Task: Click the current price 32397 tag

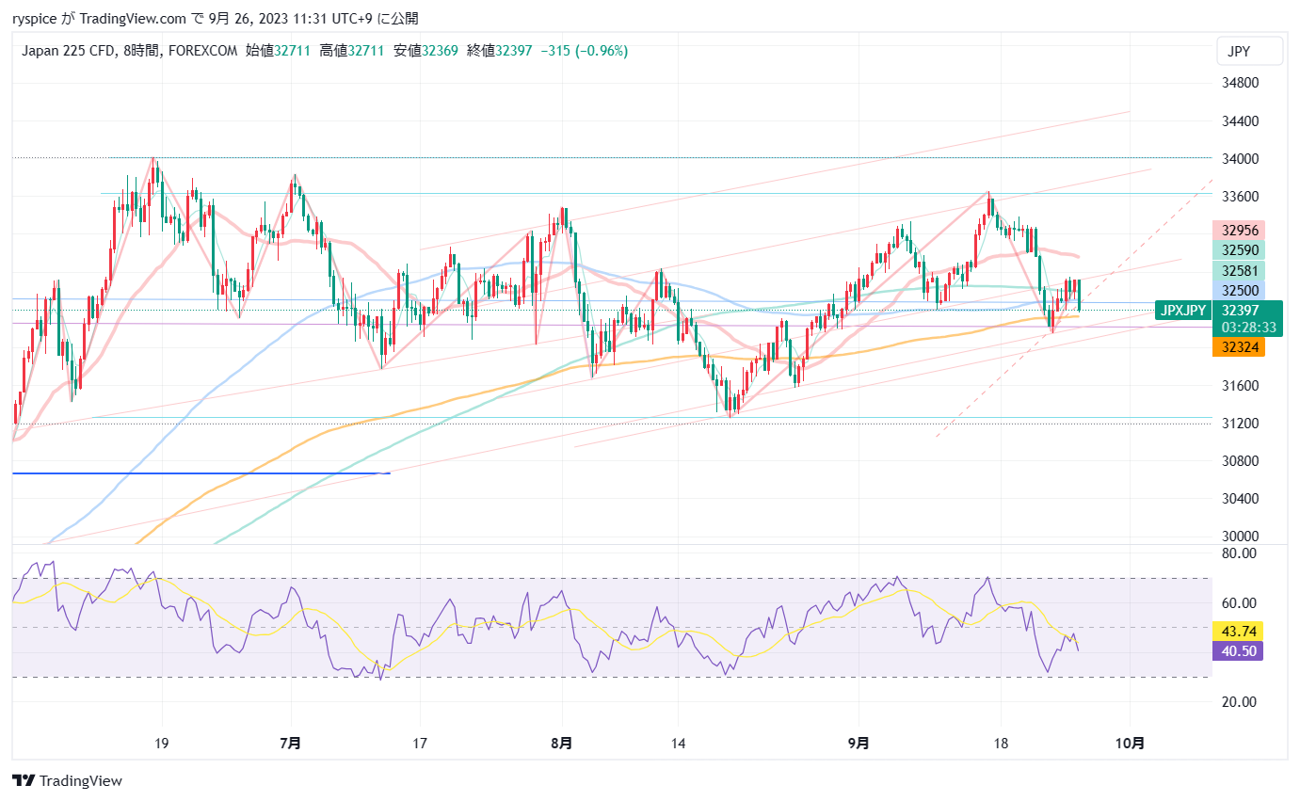Action: tap(1240, 310)
